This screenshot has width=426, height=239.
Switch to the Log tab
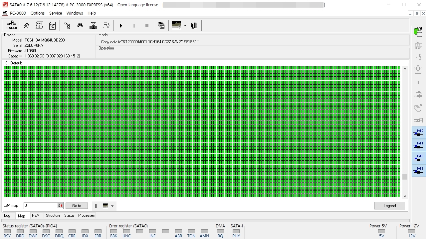(7, 215)
